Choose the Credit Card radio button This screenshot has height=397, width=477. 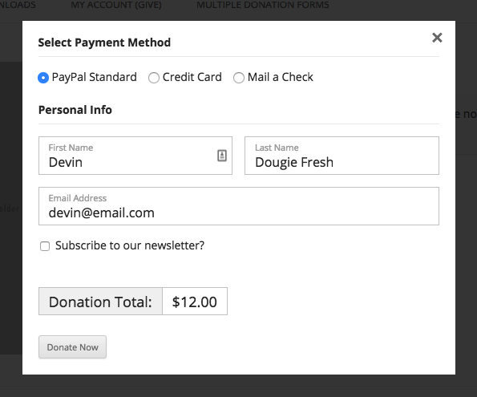154,78
